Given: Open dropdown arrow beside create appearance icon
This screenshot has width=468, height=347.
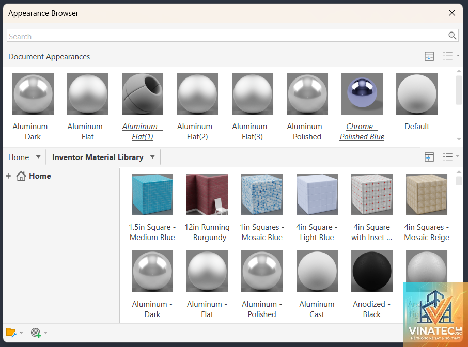Looking at the screenshot, I should 45,333.
